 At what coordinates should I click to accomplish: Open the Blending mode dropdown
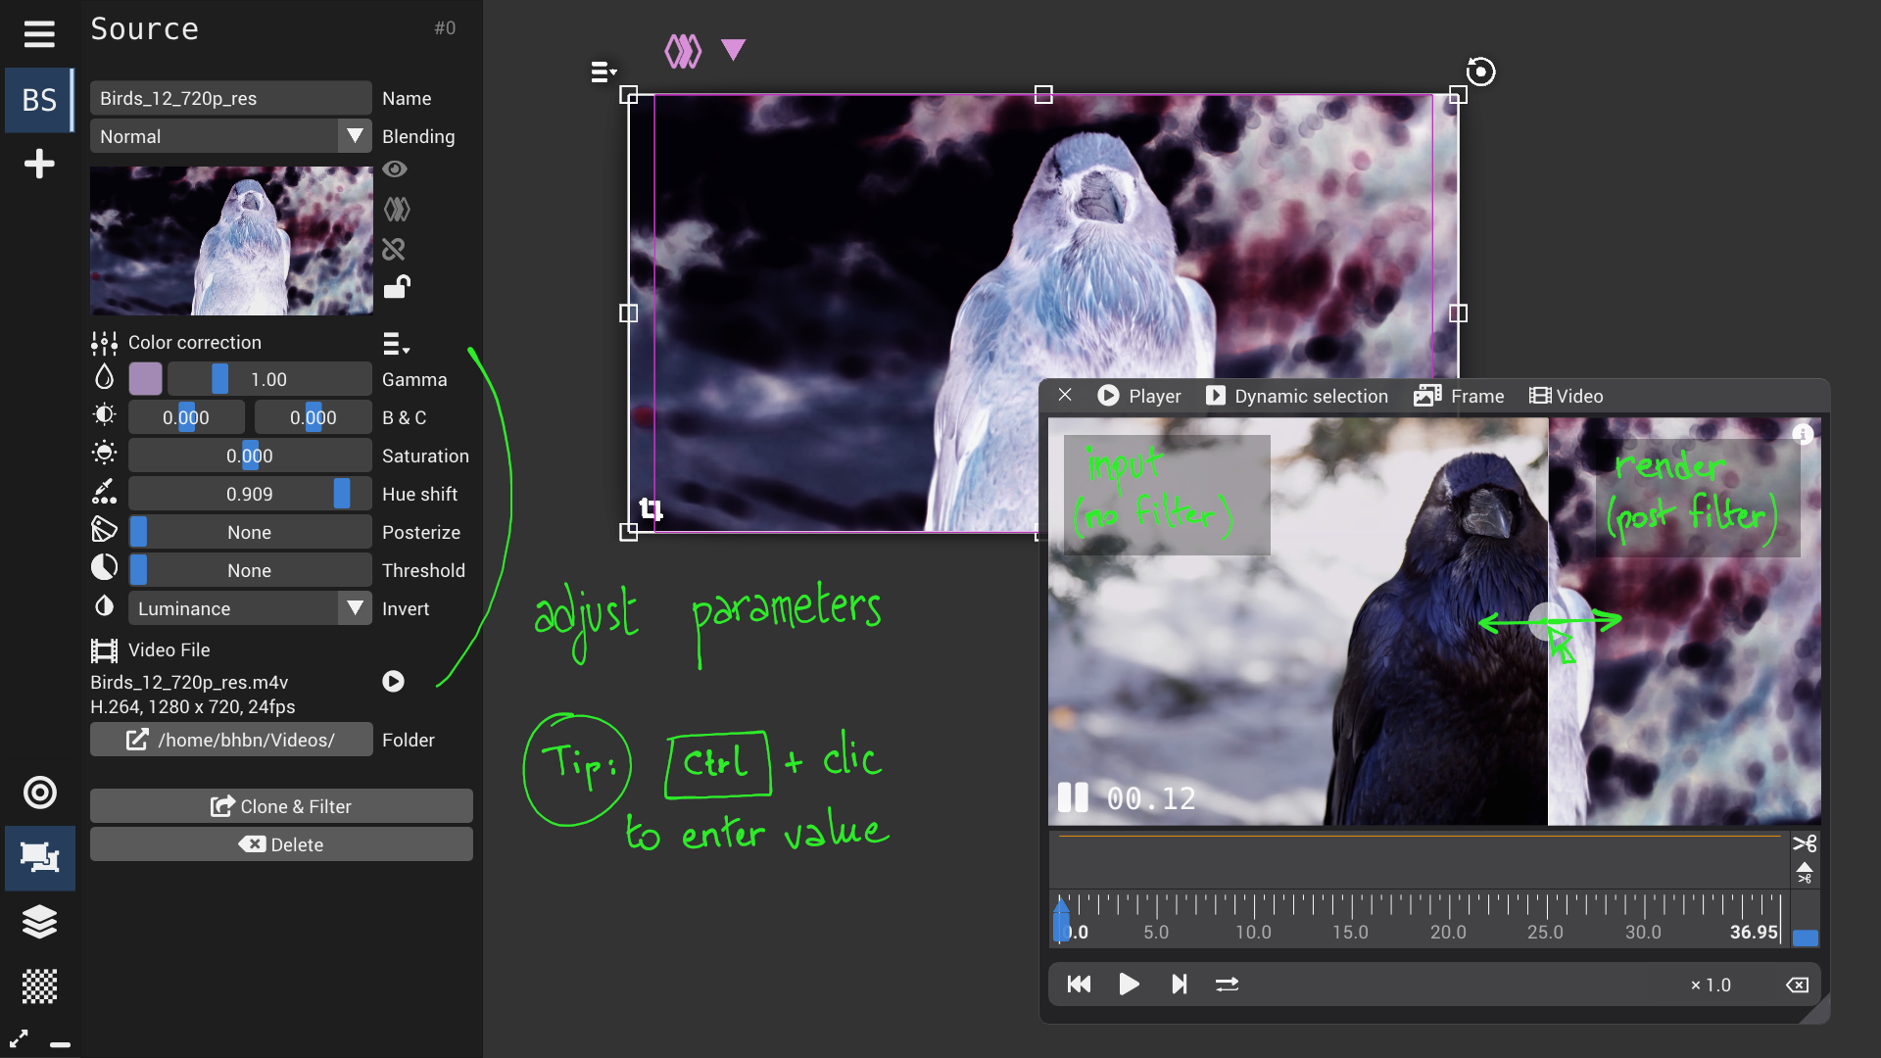[x=355, y=136]
